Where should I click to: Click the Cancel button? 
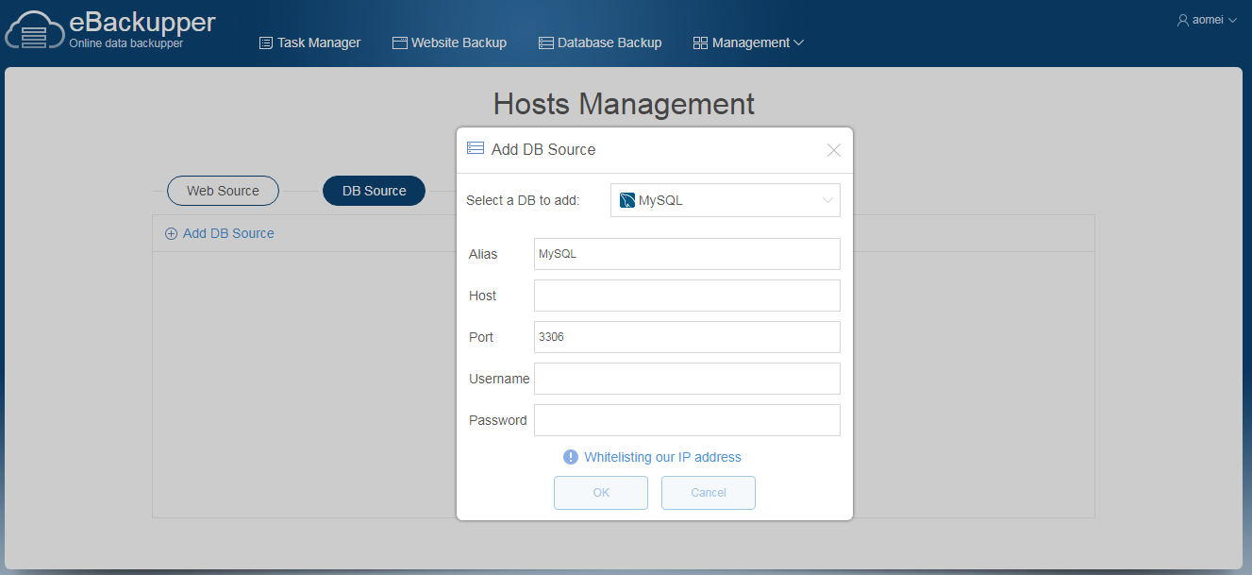709,493
